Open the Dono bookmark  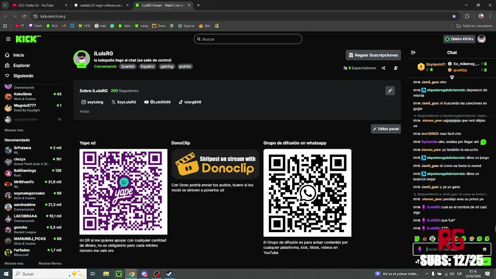coord(159,26)
